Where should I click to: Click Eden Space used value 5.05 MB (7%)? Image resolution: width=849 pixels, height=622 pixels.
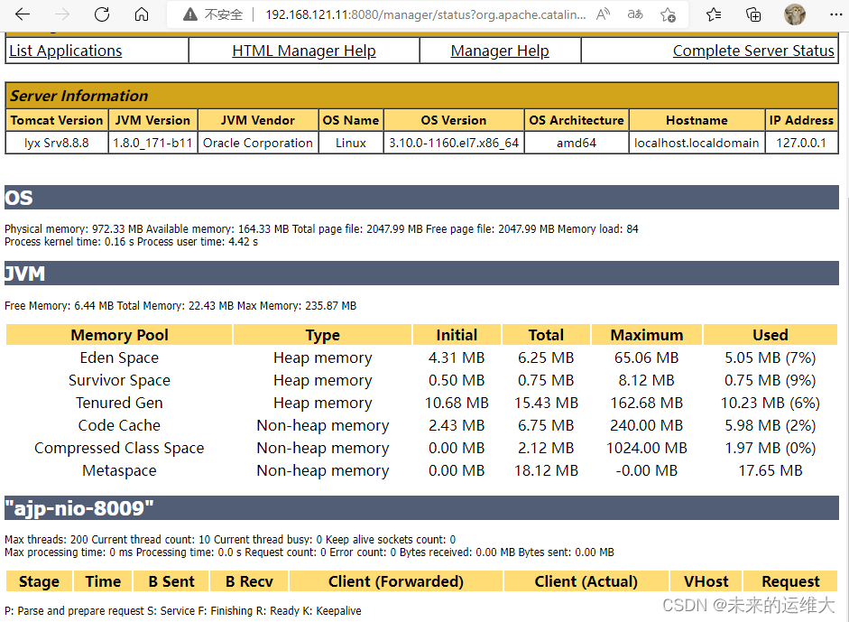(x=770, y=357)
